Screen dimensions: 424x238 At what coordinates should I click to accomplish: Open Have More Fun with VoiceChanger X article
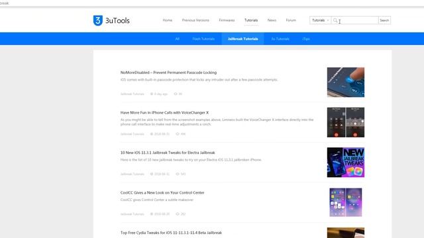point(164,112)
